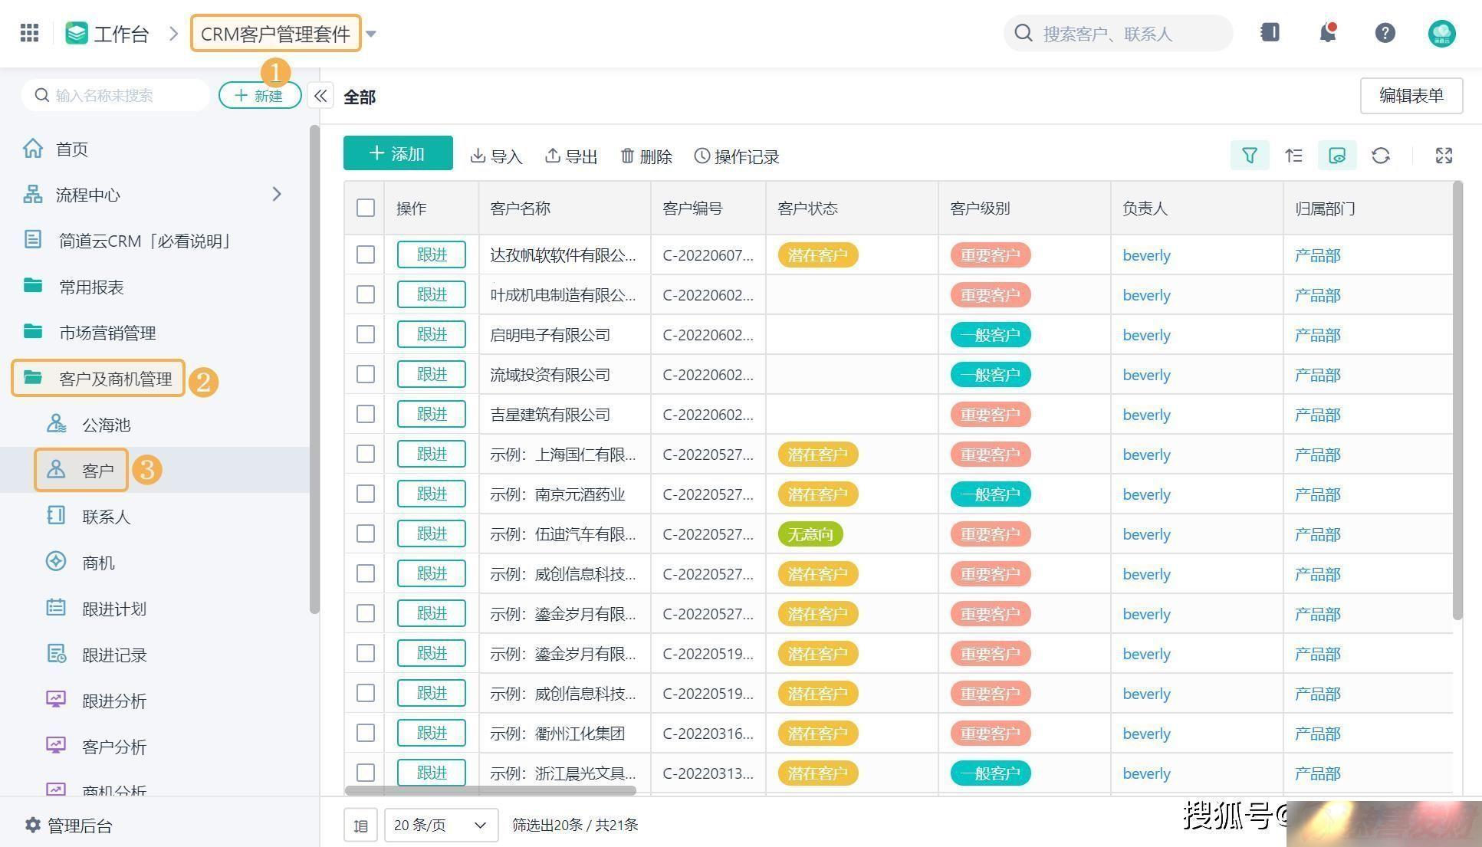Click CRM客户管理套件 breadcrumb
The image size is (1482, 847).
(275, 34)
